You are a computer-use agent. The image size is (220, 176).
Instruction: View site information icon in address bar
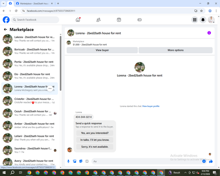point(23,11)
